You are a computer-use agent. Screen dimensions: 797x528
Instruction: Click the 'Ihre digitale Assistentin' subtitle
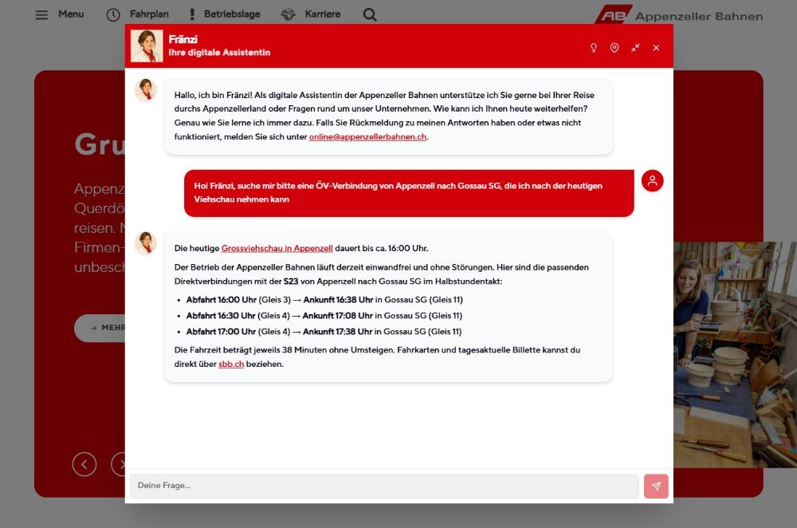[x=220, y=53]
